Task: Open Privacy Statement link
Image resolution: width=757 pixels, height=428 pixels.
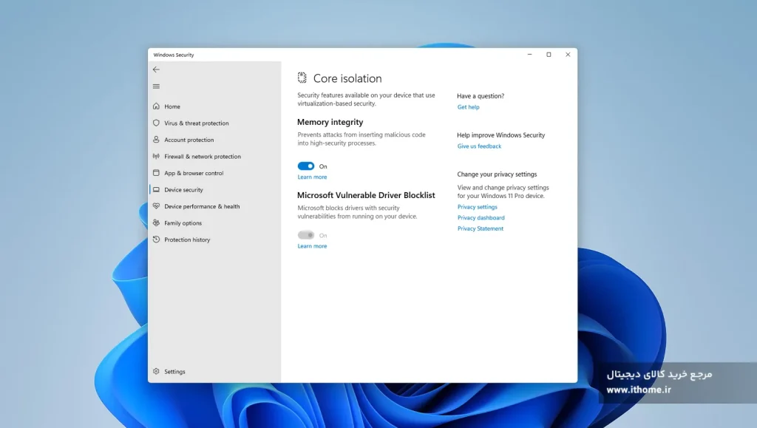Action: [x=481, y=228]
